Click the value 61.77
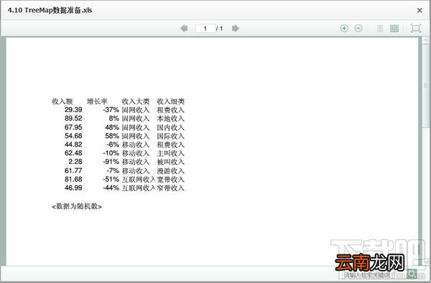This screenshot has width=431, height=283. tap(73, 171)
